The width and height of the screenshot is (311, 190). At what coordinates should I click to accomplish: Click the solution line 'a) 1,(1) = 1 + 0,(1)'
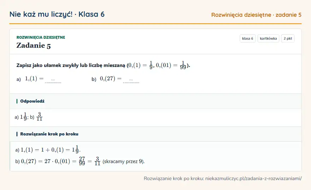pos(48,149)
